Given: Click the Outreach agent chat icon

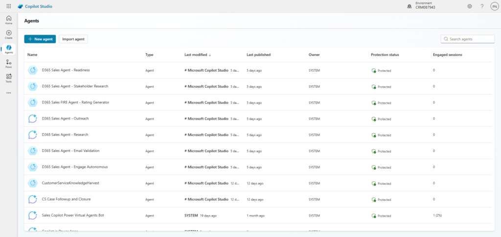Looking at the screenshot, I should [x=33, y=118].
